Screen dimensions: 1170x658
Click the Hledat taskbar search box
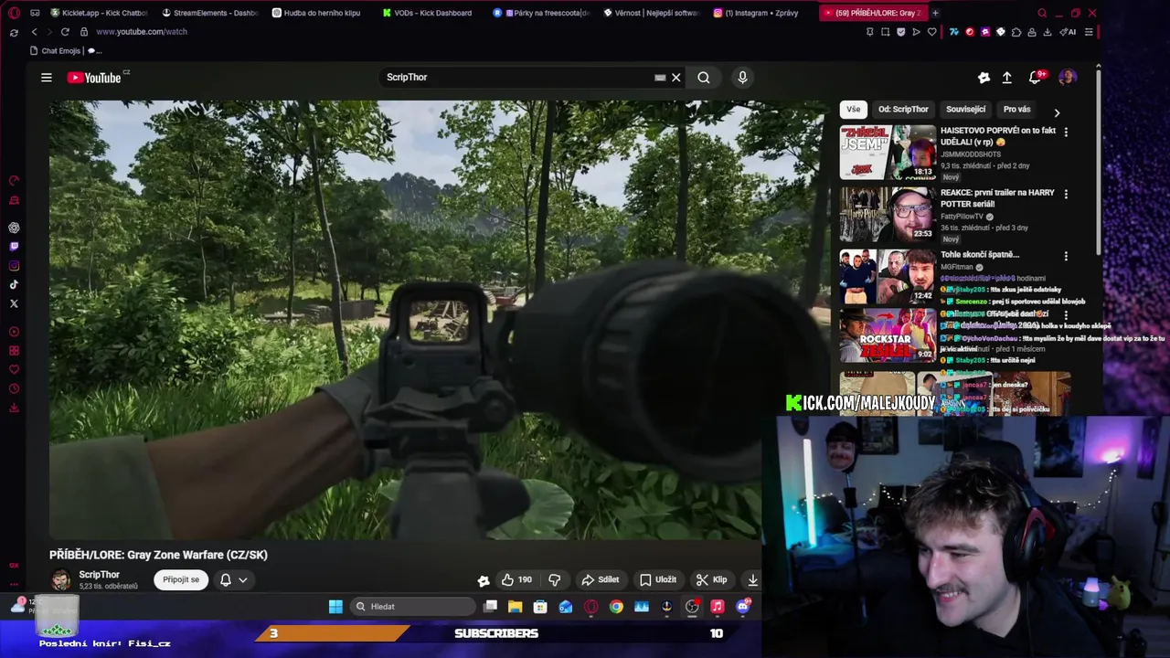tap(413, 607)
